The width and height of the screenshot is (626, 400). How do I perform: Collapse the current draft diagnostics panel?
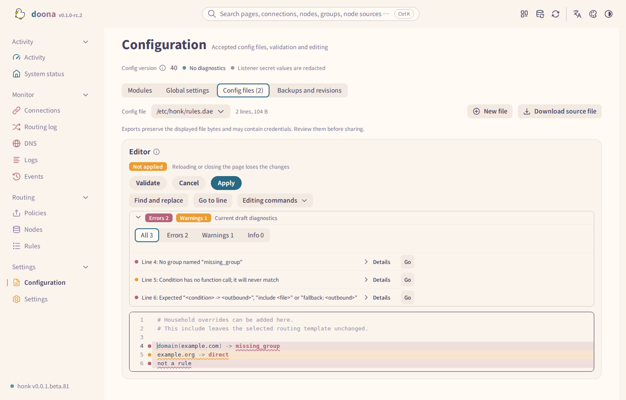[138, 217]
